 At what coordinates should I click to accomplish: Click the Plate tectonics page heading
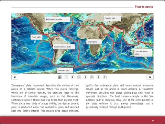pos(144,7)
